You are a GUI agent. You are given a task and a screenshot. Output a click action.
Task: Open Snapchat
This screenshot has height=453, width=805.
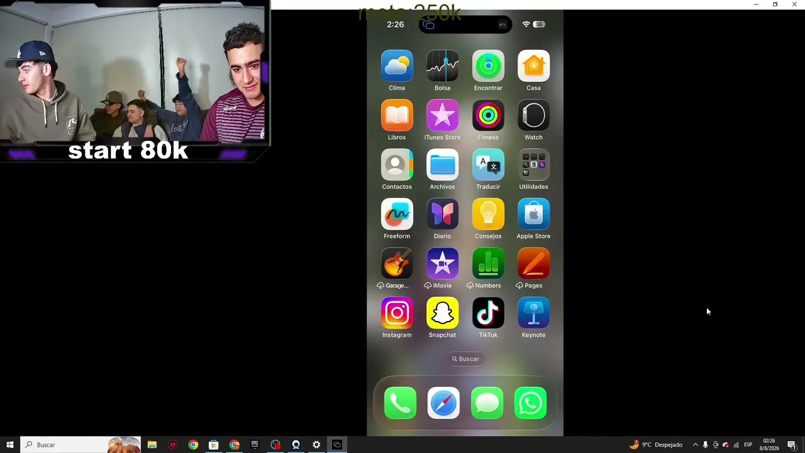tap(442, 313)
